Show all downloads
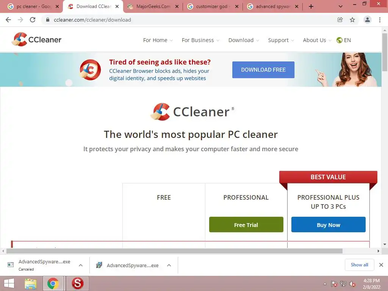The width and height of the screenshot is (388, 291). [x=359, y=265]
